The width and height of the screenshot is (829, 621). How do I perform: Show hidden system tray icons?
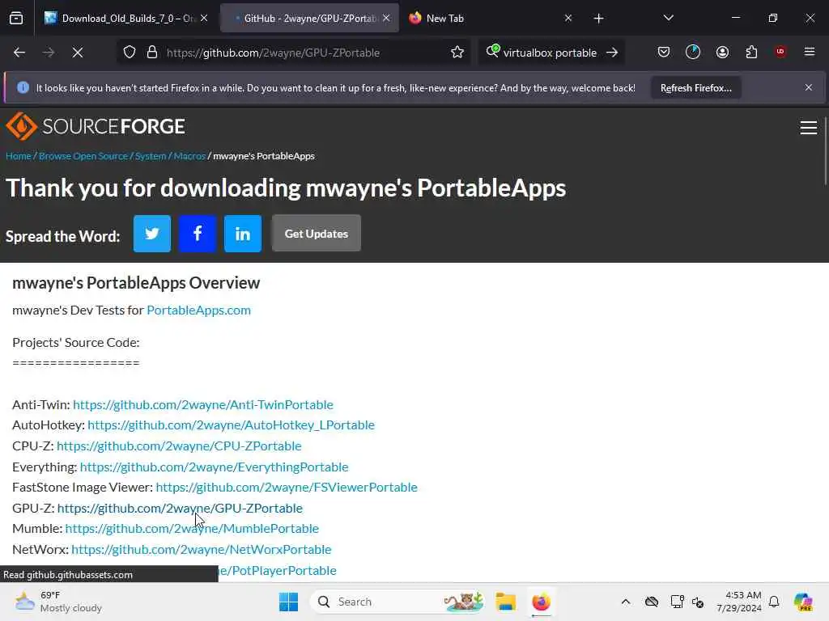pyautogui.click(x=626, y=602)
